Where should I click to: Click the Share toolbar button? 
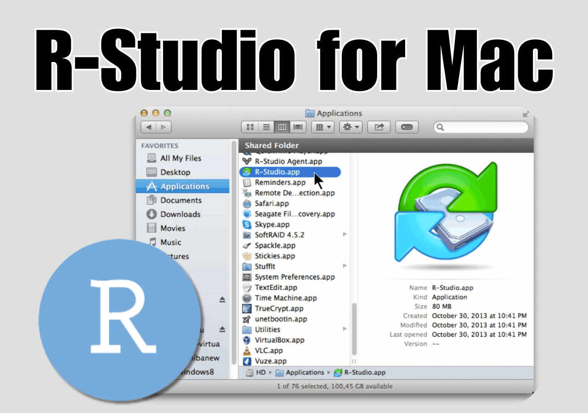379,127
